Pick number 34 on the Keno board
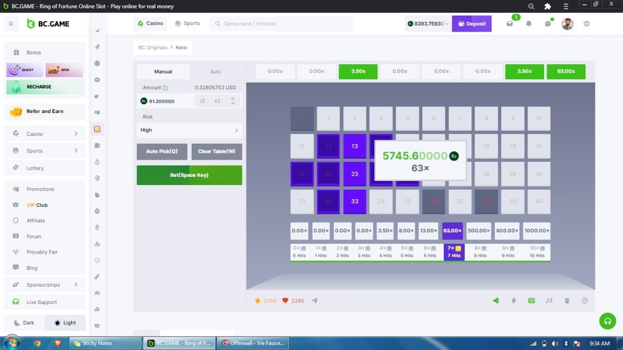 [x=381, y=201]
